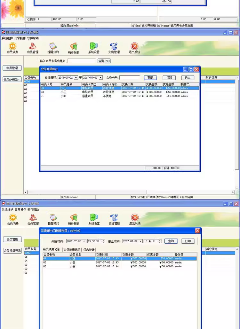Click right arrow of horizontal scrollbar

pos(233,192)
